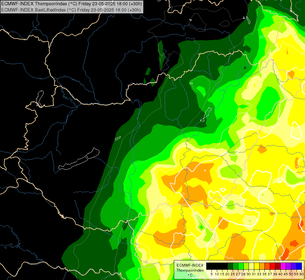Select the dark red 39–40 legend swatch

(278, 266)
